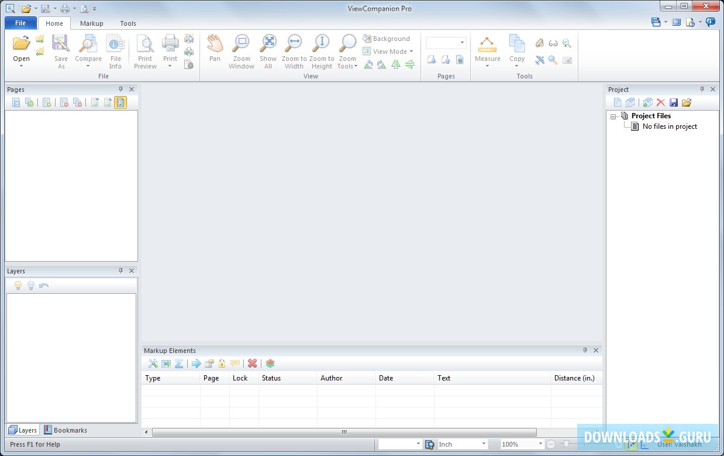724x456 pixels.
Task: Click the Background paint bucket button
Action: tap(386, 39)
